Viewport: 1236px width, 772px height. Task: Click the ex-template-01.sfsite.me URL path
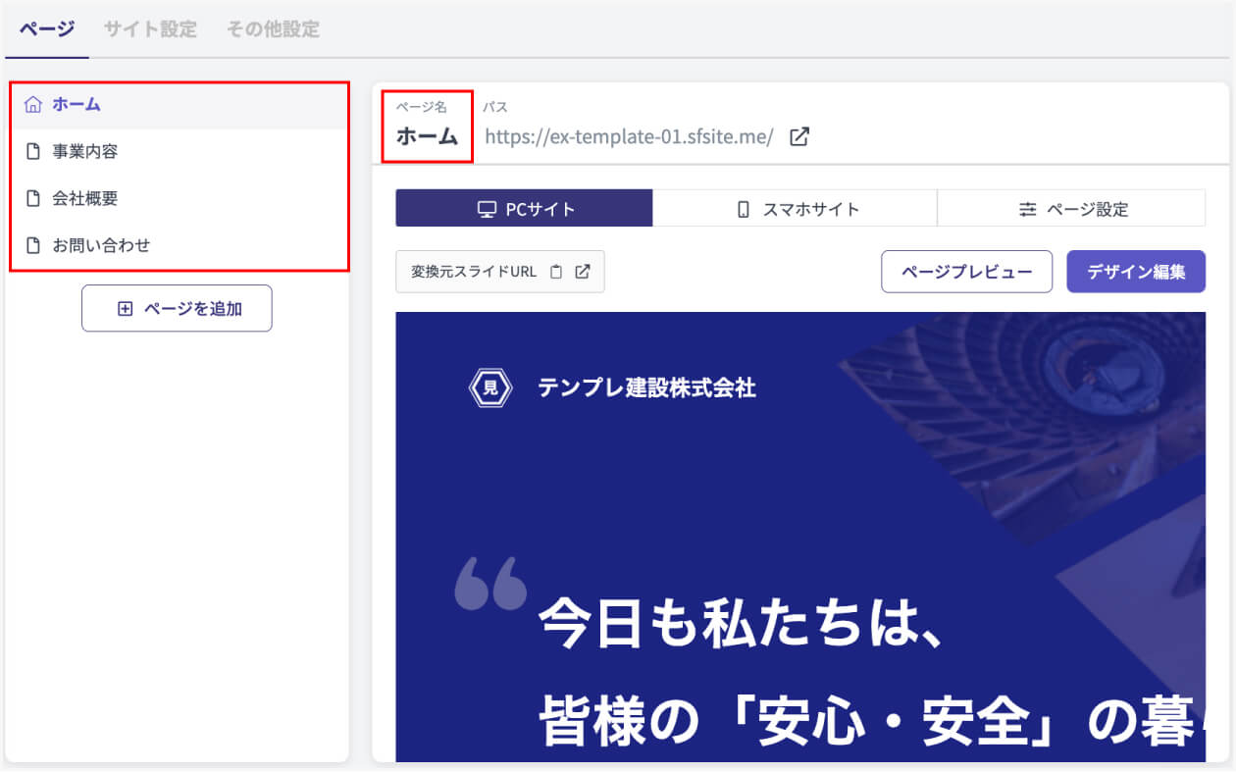click(629, 136)
